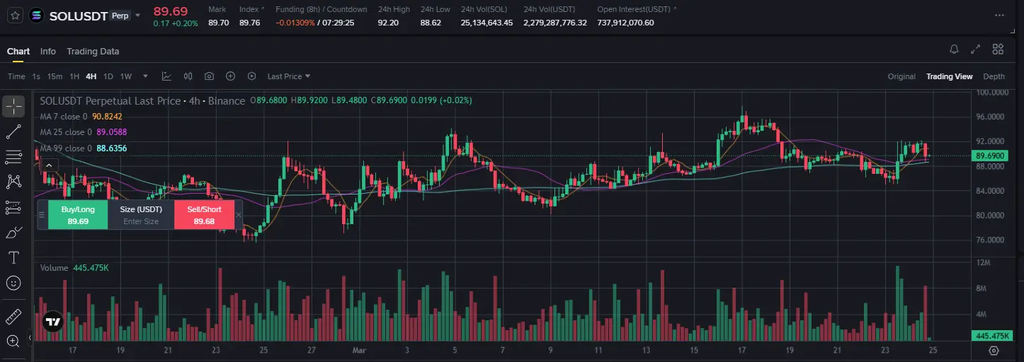Click the Mar label on time axis
The width and height of the screenshot is (1024, 362).
[359, 350]
